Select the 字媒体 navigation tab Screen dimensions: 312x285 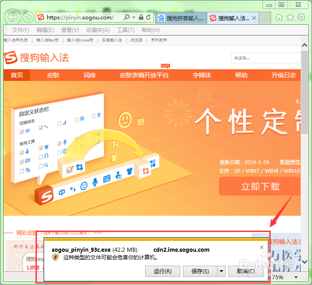(202, 75)
